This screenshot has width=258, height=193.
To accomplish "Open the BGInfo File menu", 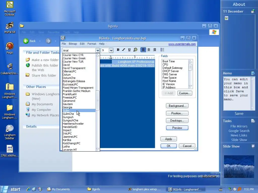I will click(64, 44).
